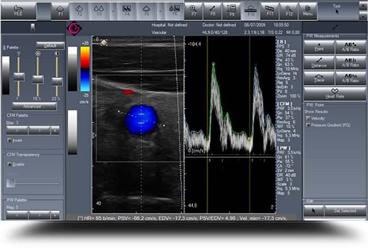
Task: Start the Heart Rate measurement
Action: coord(334,93)
